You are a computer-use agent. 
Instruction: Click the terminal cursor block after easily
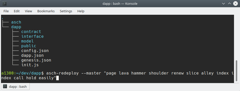pyautogui.click(x=57, y=78)
